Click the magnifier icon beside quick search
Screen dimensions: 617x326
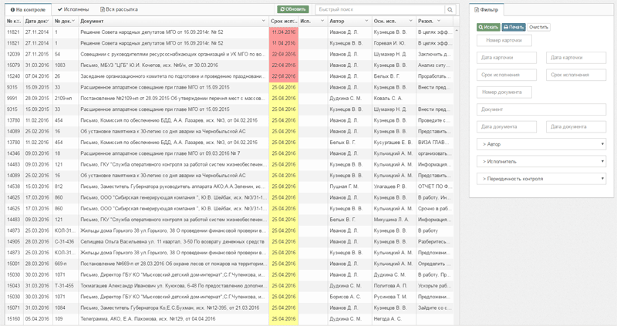pos(450,9)
